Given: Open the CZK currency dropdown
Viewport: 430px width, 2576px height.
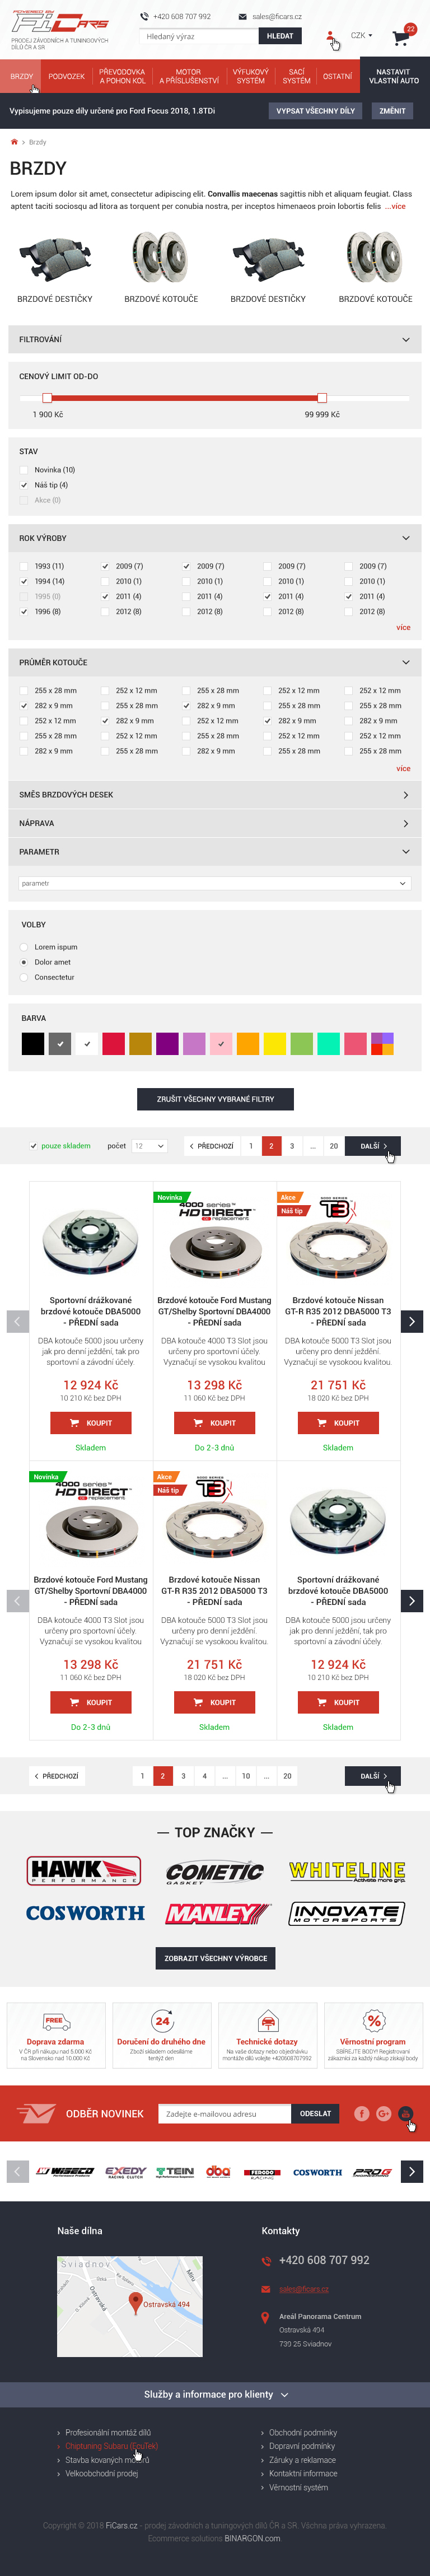Looking at the screenshot, I should pyautogui.click(x=361, y=35).
